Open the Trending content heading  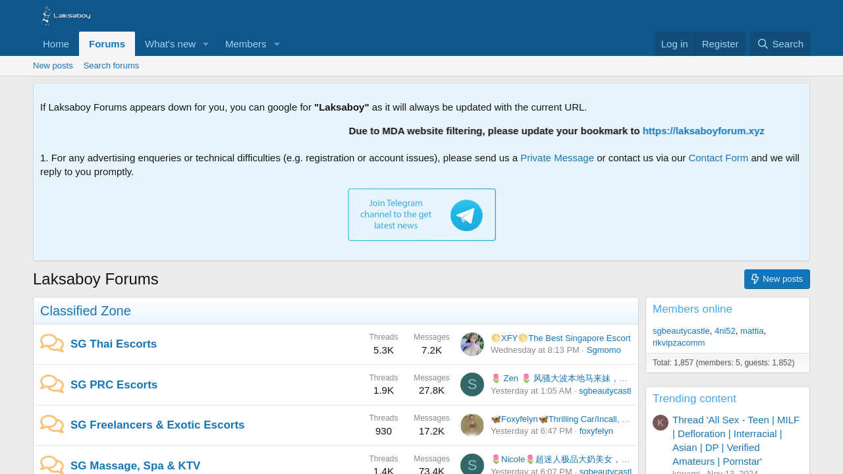[694, 399]
